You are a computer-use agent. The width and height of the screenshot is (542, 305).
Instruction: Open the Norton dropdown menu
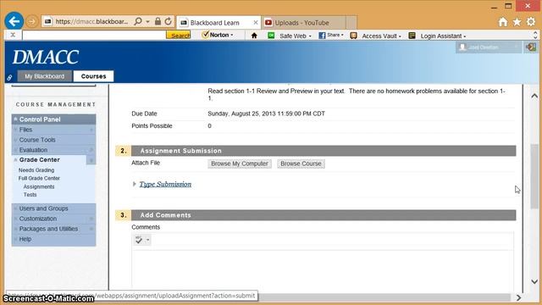pos(218,35)
